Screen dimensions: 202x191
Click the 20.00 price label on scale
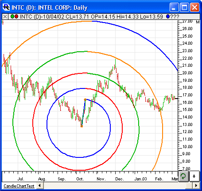[x=187, y=73]
